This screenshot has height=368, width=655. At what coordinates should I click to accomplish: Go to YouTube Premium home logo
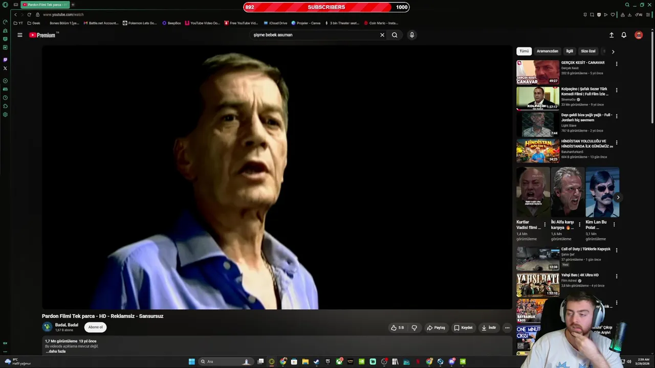click(43, 35)
